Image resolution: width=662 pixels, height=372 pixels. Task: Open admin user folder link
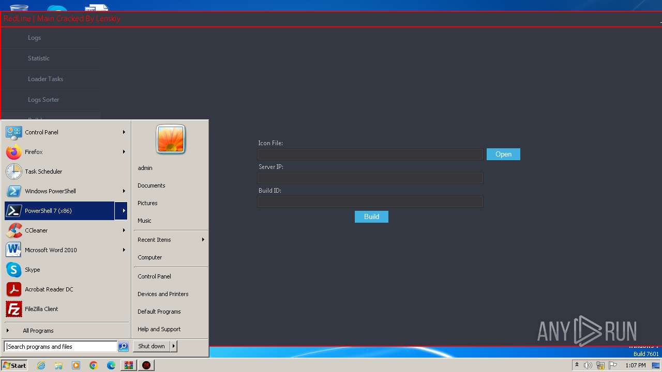(145, 168)
